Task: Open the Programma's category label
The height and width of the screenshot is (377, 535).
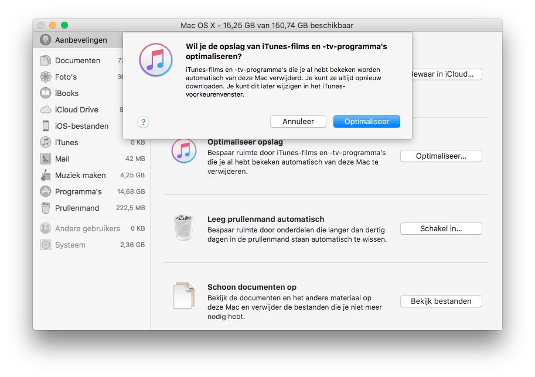Action: click(x=79, y=191)
